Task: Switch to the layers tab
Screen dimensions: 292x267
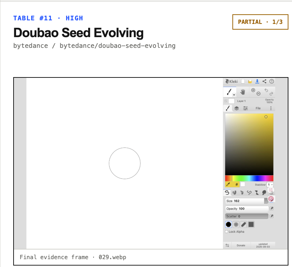Action: (237, 108)
